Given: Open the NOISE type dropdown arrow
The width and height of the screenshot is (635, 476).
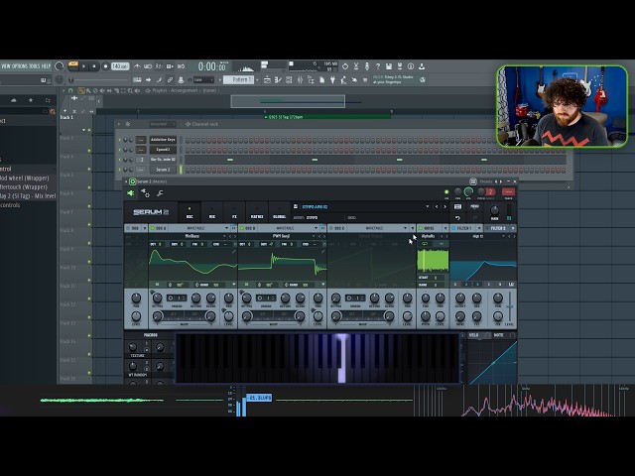Looking at the screenshot, I should 445,228.
